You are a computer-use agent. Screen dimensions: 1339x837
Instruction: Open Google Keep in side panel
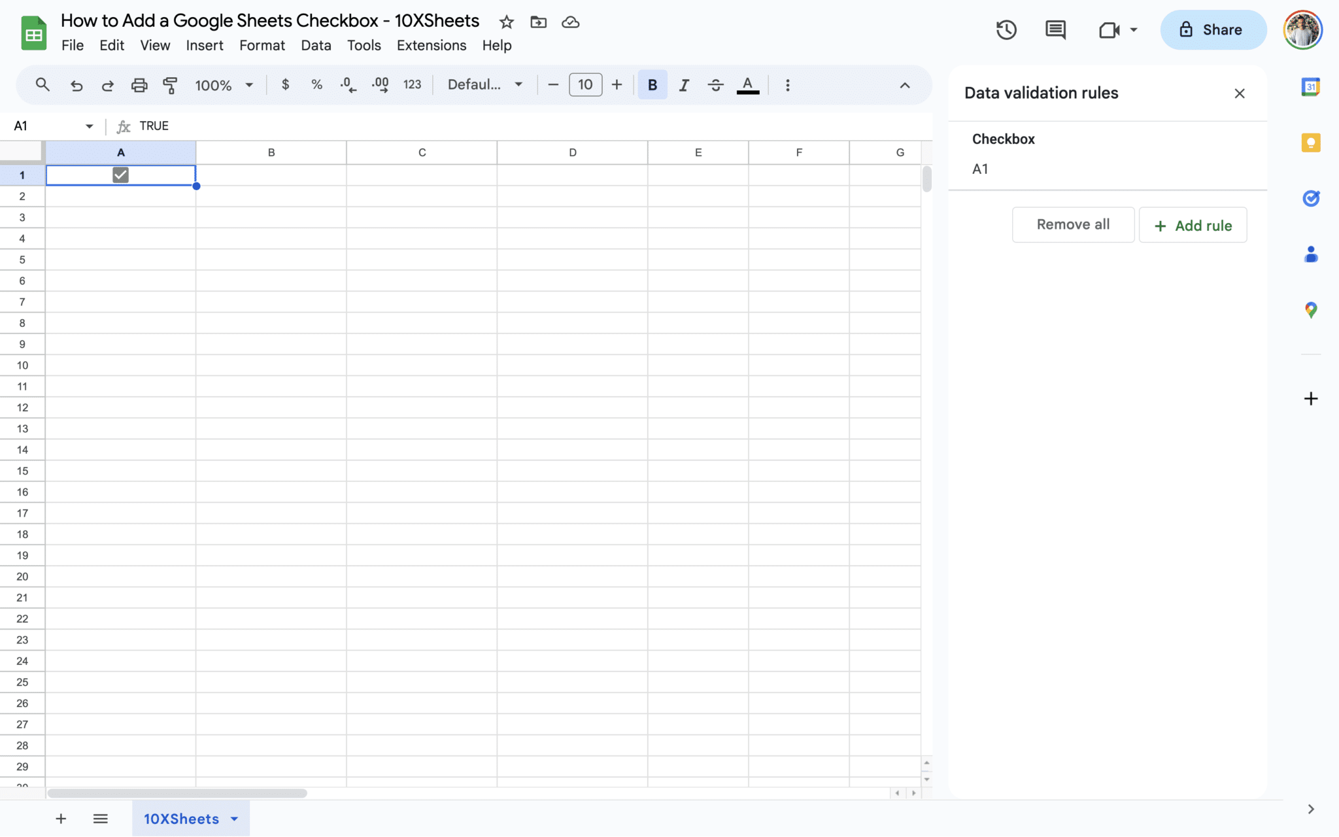[x=1311, y=143]
